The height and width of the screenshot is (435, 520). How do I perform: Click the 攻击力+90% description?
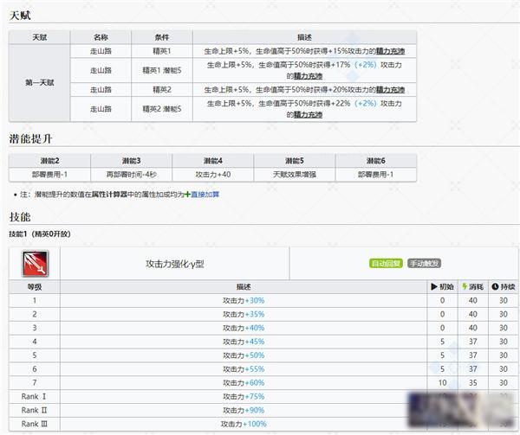[x=244, y=411]
